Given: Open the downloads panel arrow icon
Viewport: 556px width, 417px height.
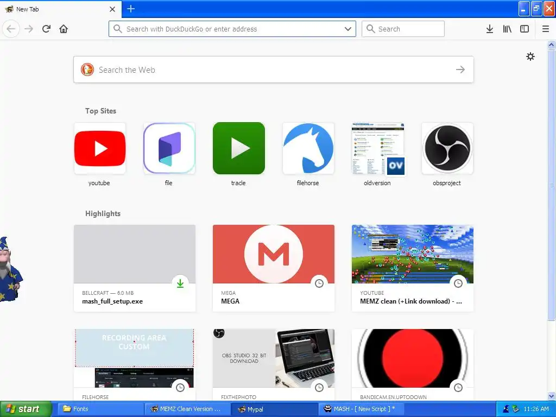Looking at the screenshot, I should click(x=490, y=29).
